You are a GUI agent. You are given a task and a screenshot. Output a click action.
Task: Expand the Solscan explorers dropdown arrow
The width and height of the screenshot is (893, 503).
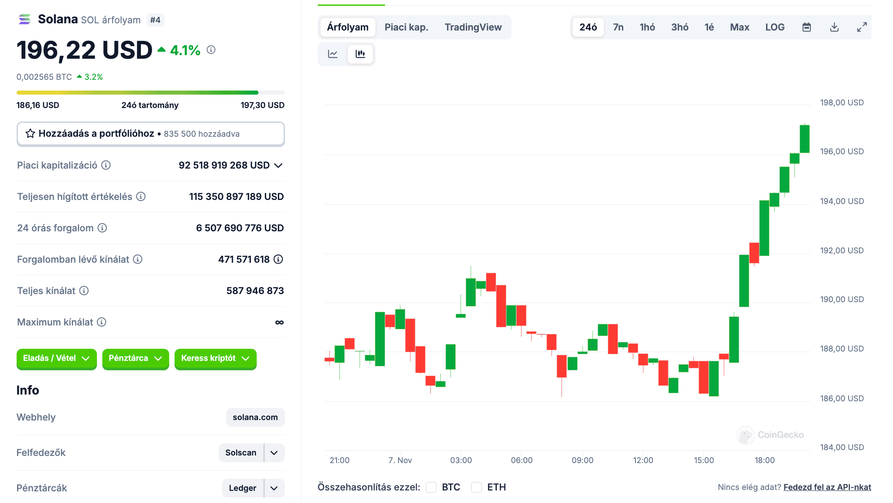(274, 453)
